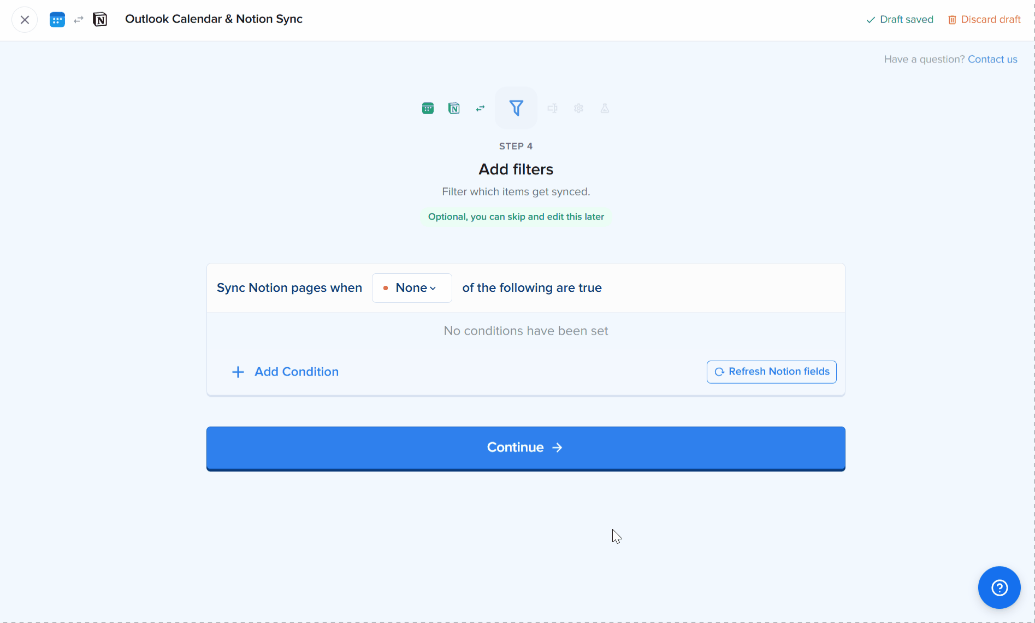Click the 'Outlook Calendar & Notion Sync' title
1035x623 pixels.
point(214,19)
